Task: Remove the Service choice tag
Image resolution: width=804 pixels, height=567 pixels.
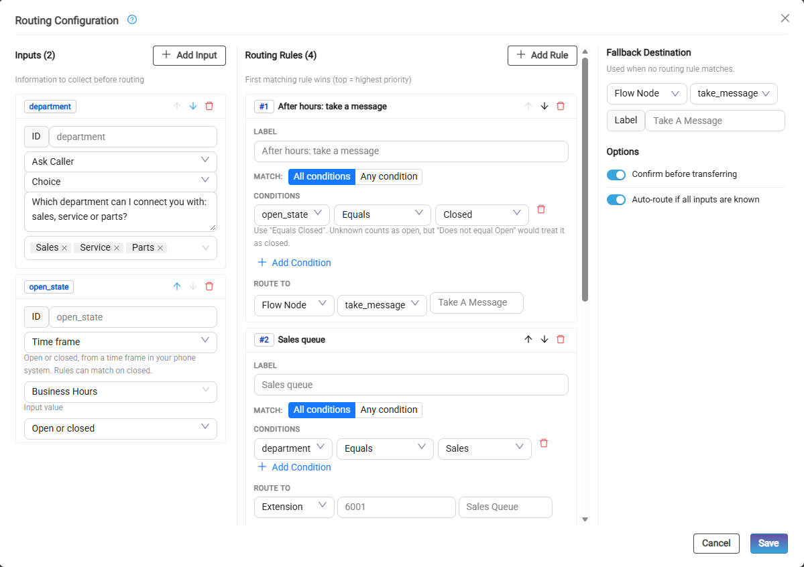Action: 117,248
